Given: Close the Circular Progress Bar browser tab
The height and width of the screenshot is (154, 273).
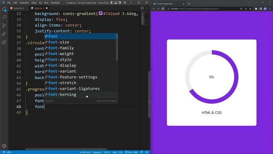Looking at the screenshot, I should coord(183,4).
